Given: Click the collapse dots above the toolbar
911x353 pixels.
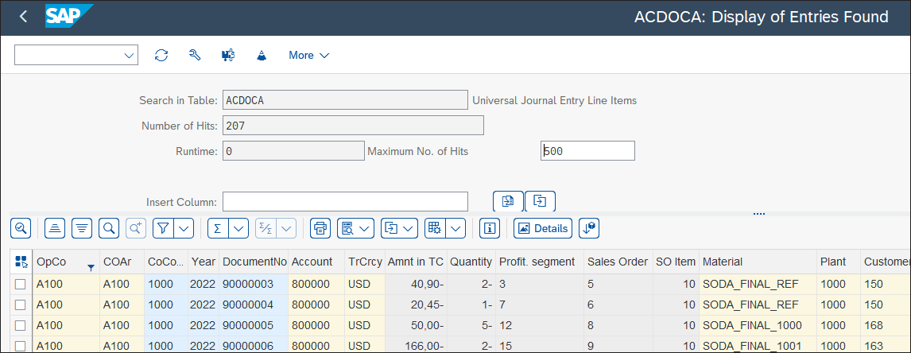Looking at the screenshot, I should click(x=759, y=213).
